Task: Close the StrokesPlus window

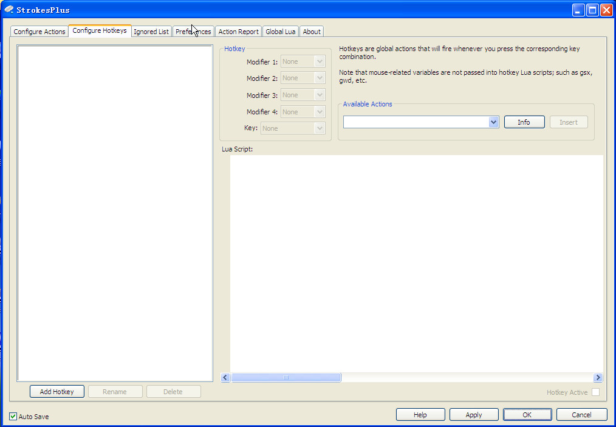Action: coord(606,10)
